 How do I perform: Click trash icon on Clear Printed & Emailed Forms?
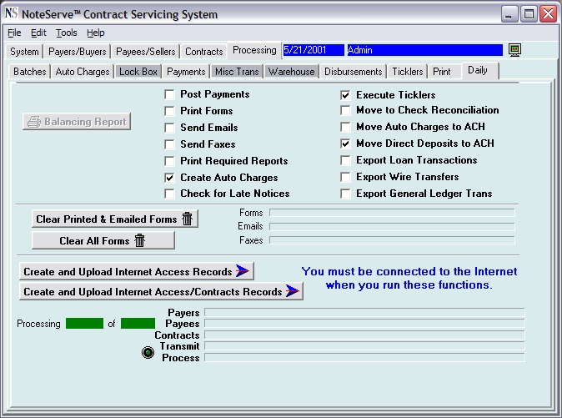pos(187,219)
